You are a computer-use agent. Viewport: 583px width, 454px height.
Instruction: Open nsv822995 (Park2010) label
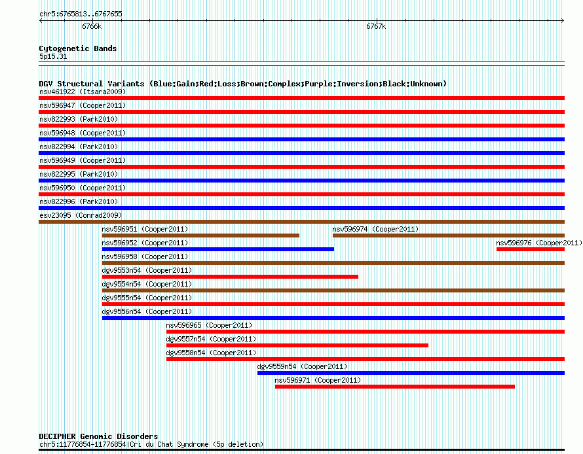(x=79, y=174)
